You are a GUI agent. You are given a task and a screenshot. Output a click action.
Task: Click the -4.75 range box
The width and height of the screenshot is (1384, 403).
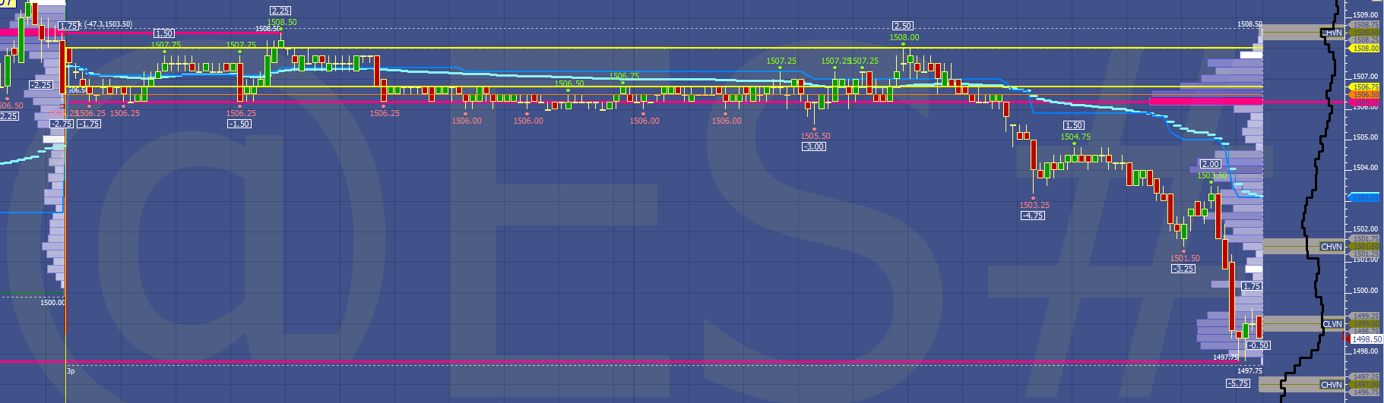[1032, 216]
